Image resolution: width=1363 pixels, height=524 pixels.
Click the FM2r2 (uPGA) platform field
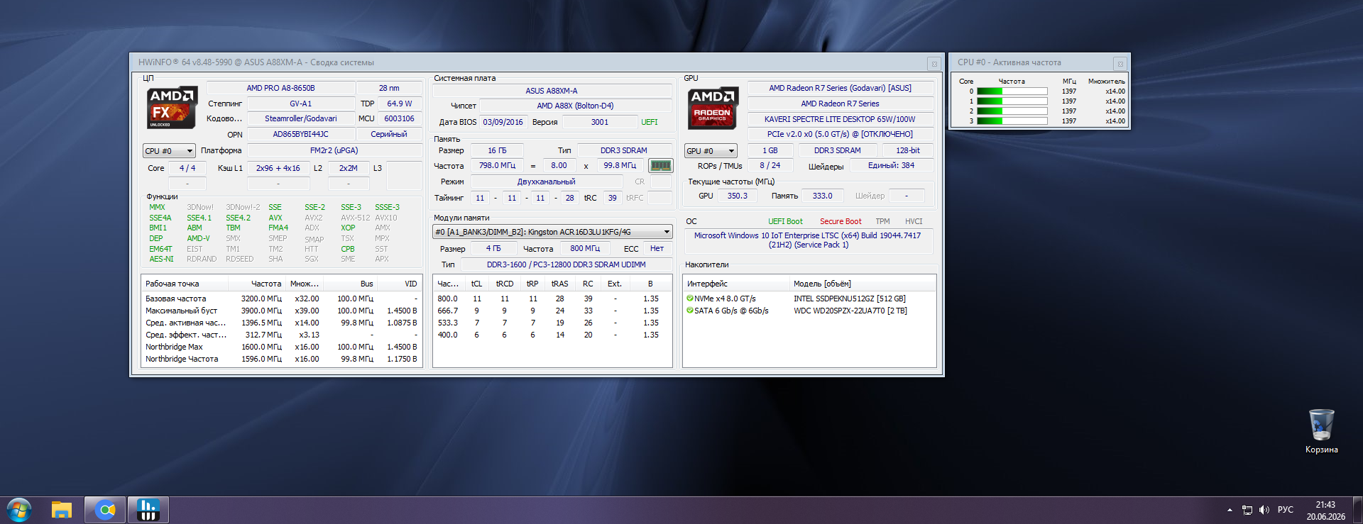334,150
